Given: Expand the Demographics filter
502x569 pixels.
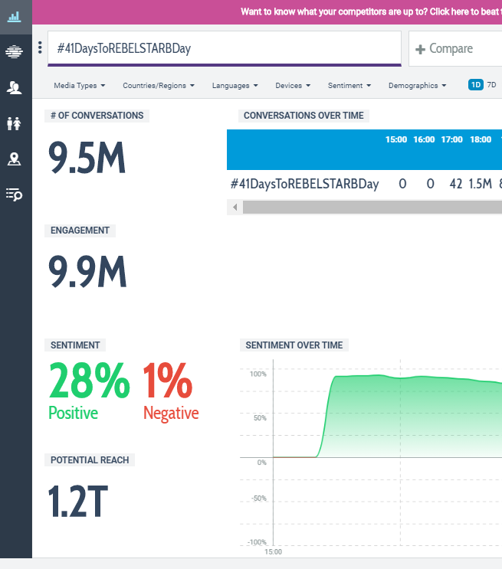Looking at the screenshot, I should 418,86.
